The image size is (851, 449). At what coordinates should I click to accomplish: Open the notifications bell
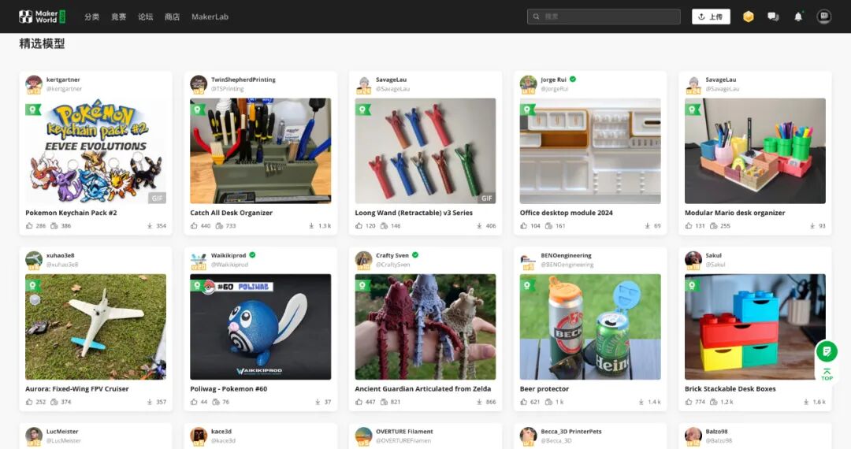point(798,17)
